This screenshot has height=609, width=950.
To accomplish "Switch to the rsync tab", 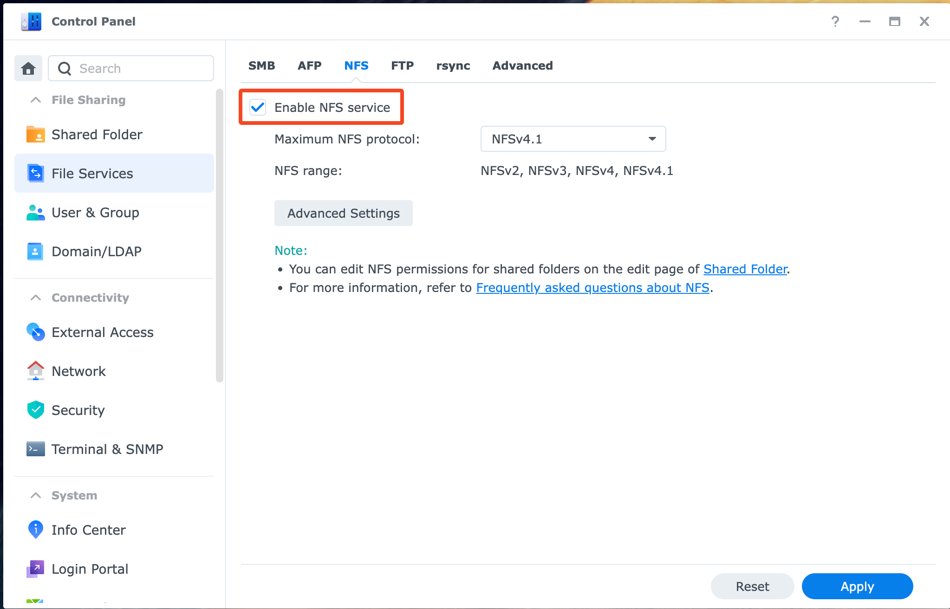I will click(453, 66).
